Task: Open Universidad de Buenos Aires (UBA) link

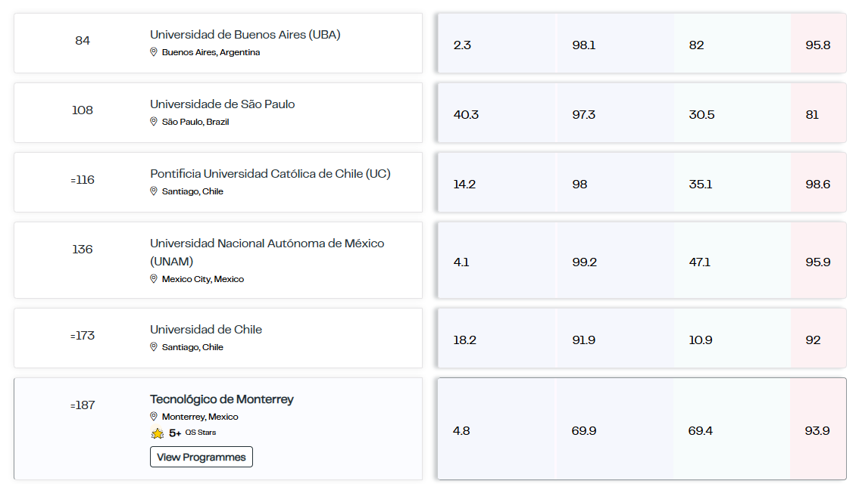Action: 245,35
